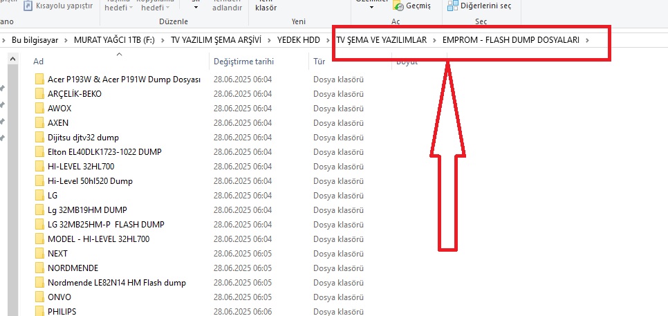Click Dosya klasörü type in NORDMENDE row

338,268
